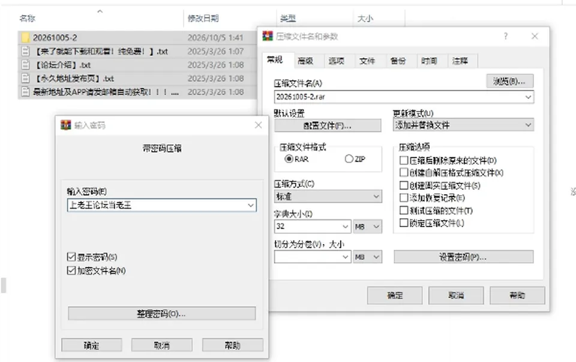The width and height of the screenshot is (576, 362).
Task: Switch to the 备份 tab
Action: coord(398,61)
